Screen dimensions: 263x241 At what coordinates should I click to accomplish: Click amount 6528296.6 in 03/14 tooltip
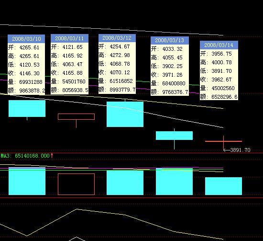click(224, 97)
